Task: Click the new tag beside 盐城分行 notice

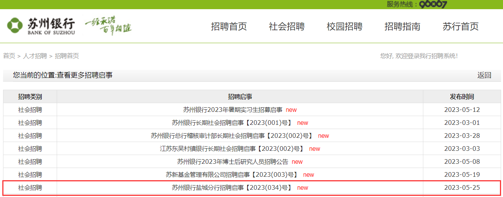Action: click(x=303, y=188)
